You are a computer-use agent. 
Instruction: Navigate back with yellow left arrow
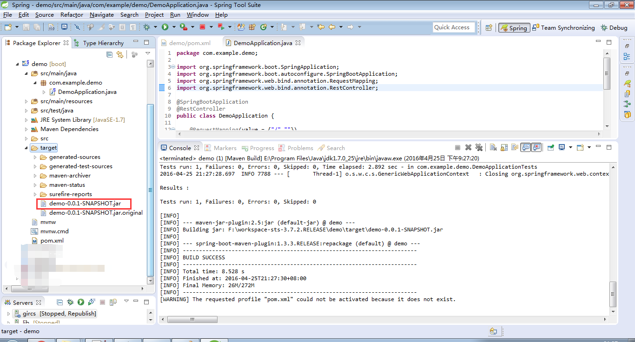pyautogui.click(x=331, y=27)
